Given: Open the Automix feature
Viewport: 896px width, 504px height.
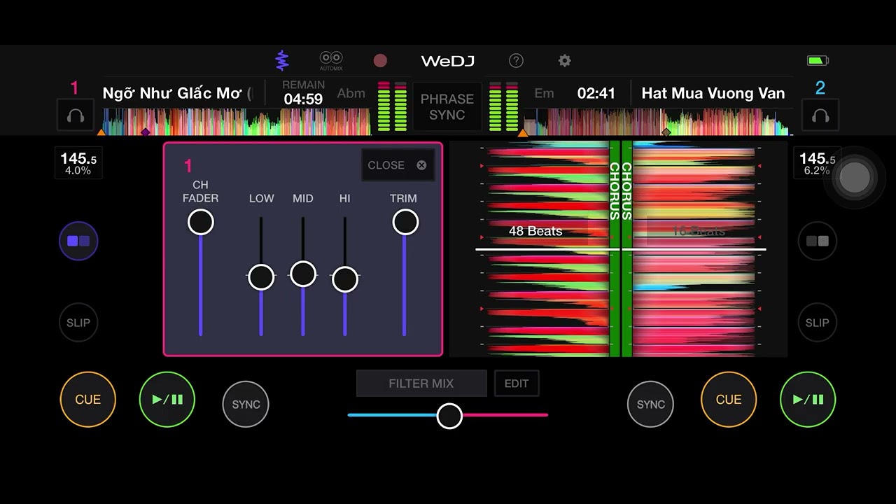Looking at the screenshot, I should 331,61.
